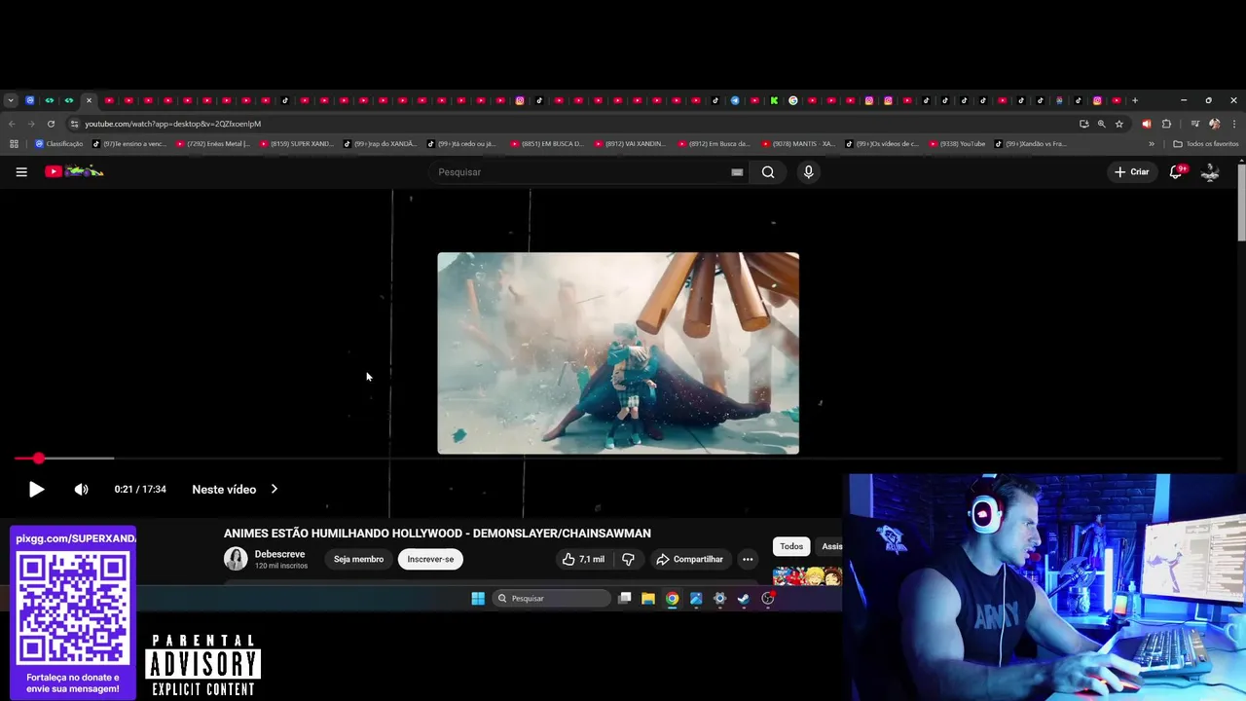Open the (8159) SUPER XAND... bookmark

297,144
